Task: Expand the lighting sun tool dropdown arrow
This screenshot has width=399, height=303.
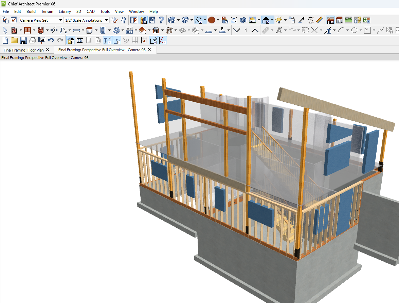Action: point(285,20)
